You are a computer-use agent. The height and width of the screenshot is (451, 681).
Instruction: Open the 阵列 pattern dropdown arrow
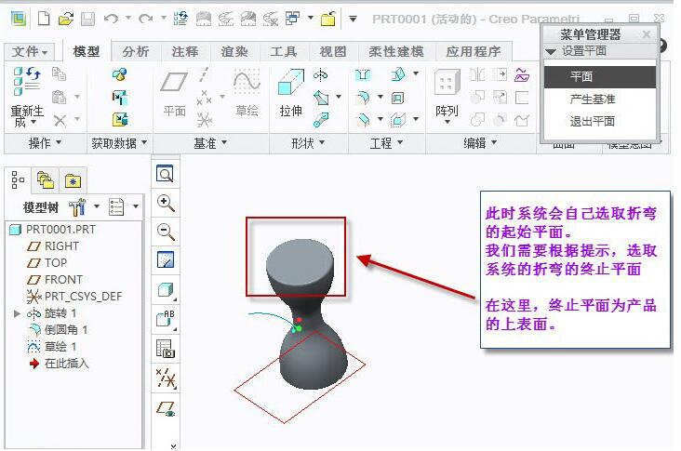pyautogui.click(x=447, y=123)
